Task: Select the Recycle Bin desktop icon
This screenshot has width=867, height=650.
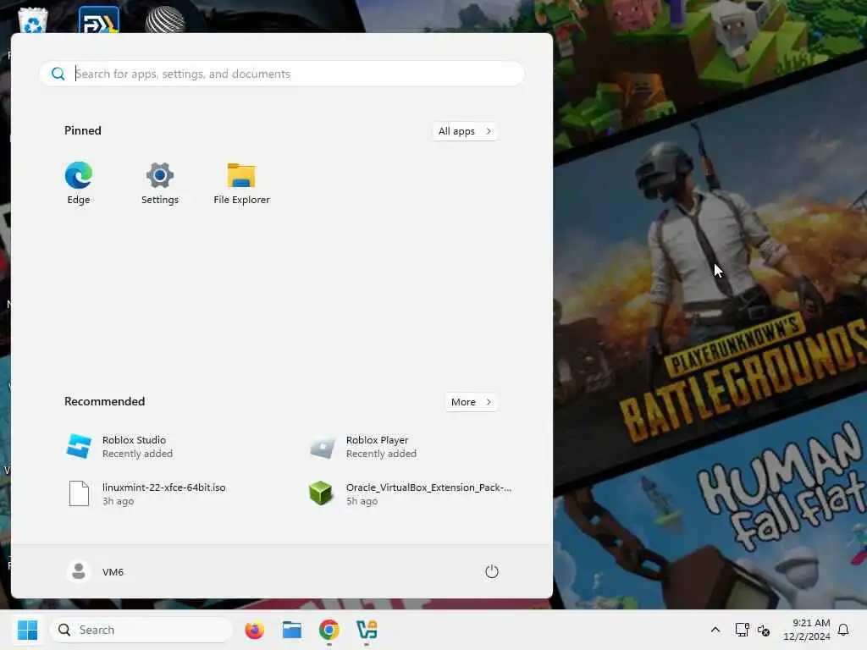Action: point(33,20)
